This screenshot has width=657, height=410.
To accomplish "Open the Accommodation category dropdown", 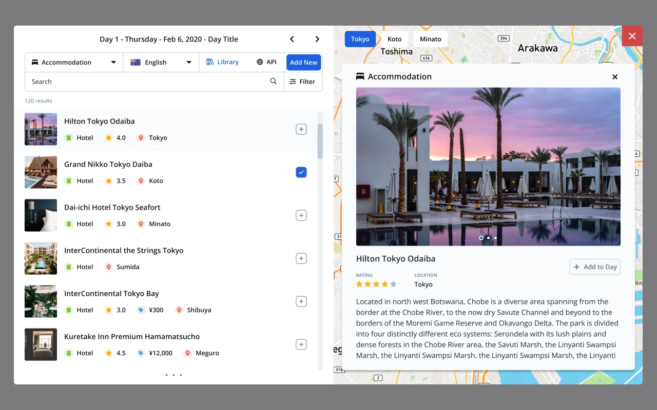I will [x=74, y=63].
